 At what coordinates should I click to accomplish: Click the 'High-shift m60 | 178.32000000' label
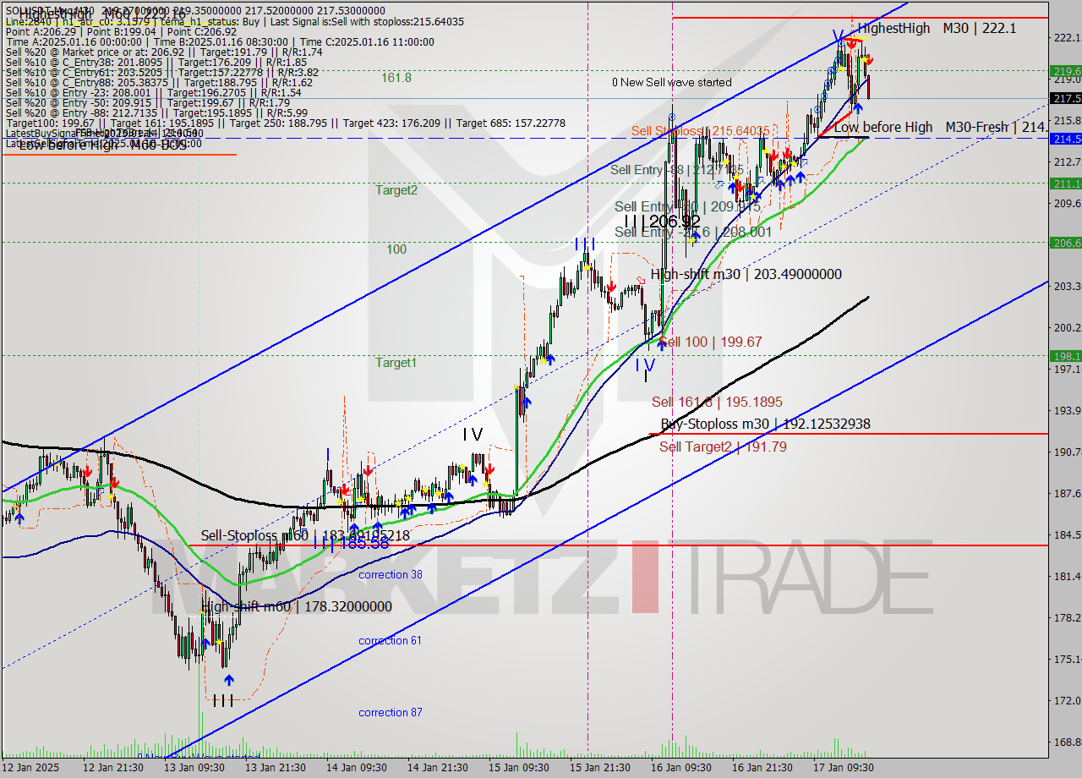point(296,606)
